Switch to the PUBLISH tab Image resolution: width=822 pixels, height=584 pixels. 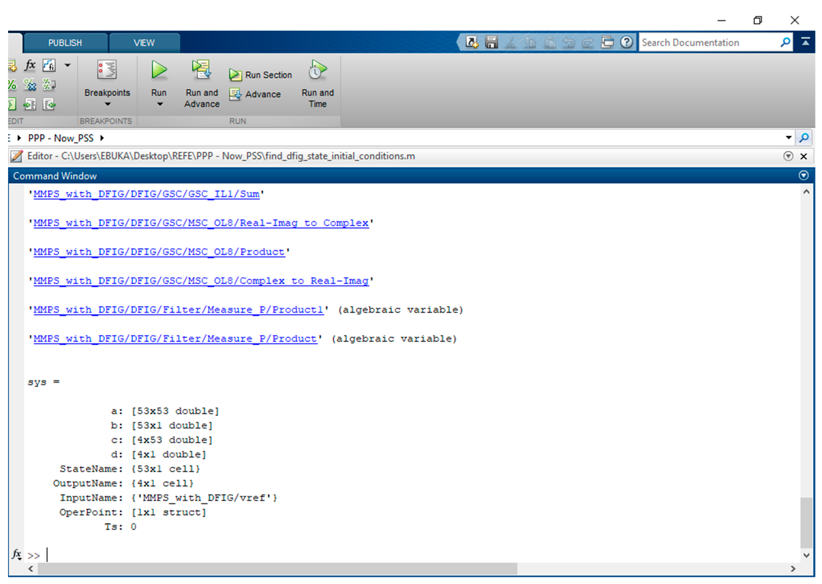[x=65, y=43]
